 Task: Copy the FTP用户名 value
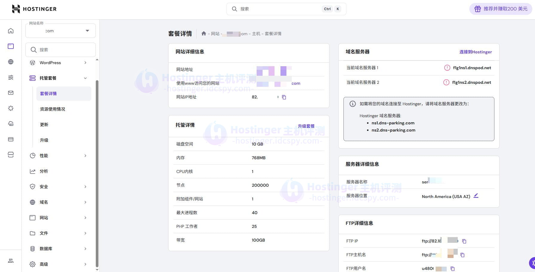click(x=452, y=268)
